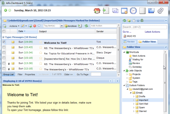Click the Go To Page number box
170x114 pixels.
pyautogui.click(x=96, y=74)
